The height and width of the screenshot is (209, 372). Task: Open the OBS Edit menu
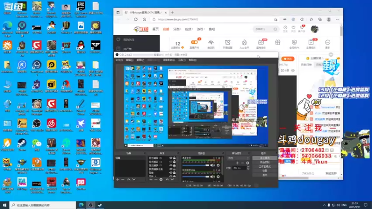click(x=130, y=60)
